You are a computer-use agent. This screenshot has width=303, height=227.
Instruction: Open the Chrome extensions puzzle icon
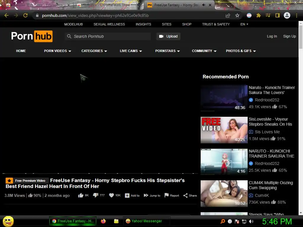(x=259, y=15)
